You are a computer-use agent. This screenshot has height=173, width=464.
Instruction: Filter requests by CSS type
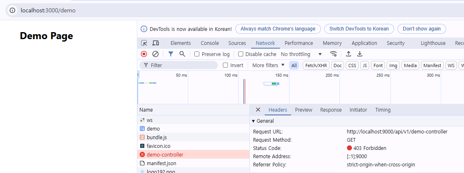(x=352, y=65)
